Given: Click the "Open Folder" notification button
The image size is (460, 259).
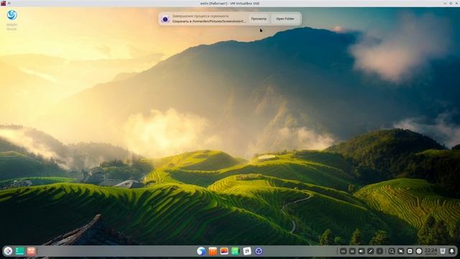Looking at the screenshot, I should [x=285, y=19].
